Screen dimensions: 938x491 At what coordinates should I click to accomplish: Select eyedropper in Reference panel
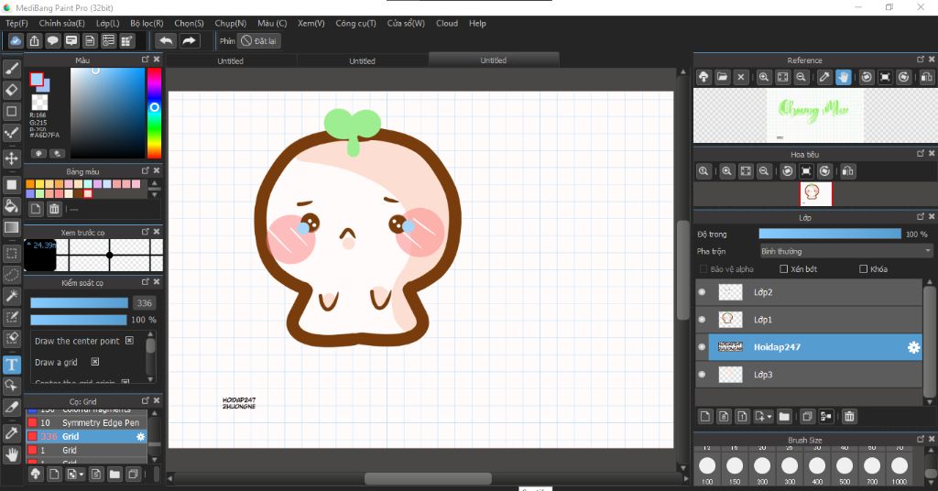(824, 77)
